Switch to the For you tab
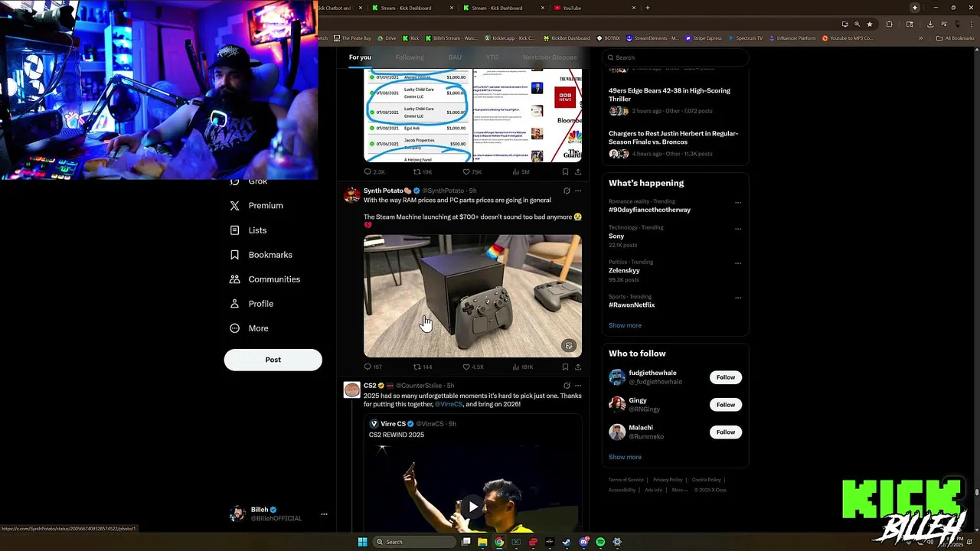This screenshot has height=551, width=980. tap(360, 57)
